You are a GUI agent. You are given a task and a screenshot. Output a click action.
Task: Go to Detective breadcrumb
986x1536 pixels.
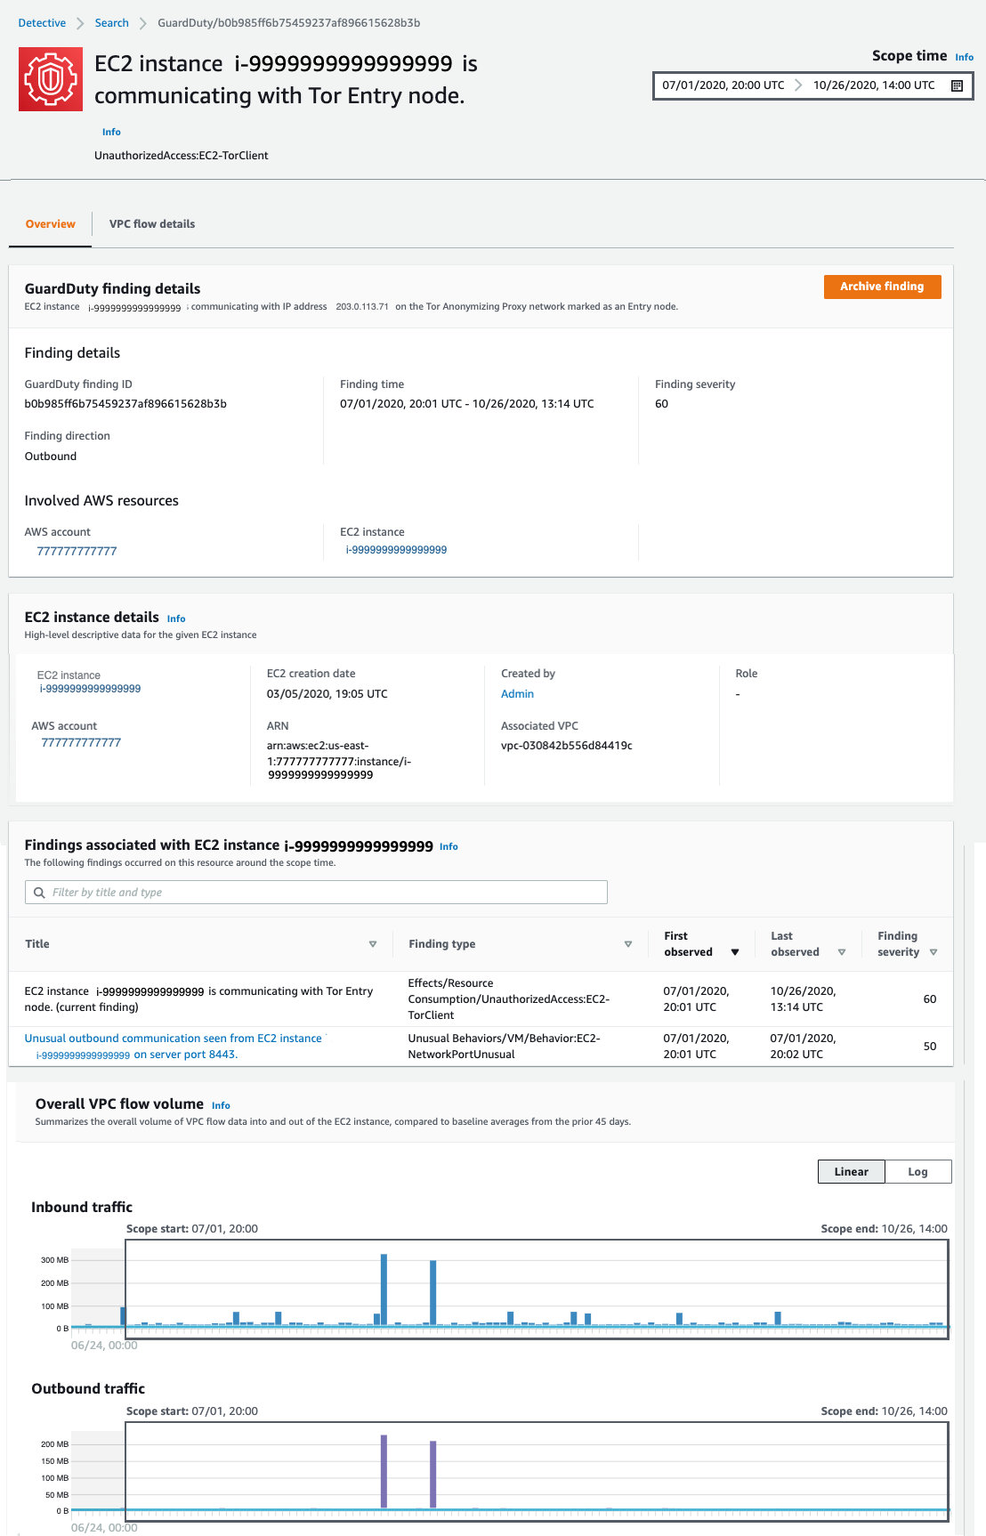(42, 23)
